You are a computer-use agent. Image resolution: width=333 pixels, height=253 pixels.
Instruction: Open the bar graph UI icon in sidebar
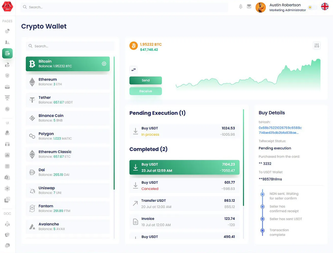point(7,155)
